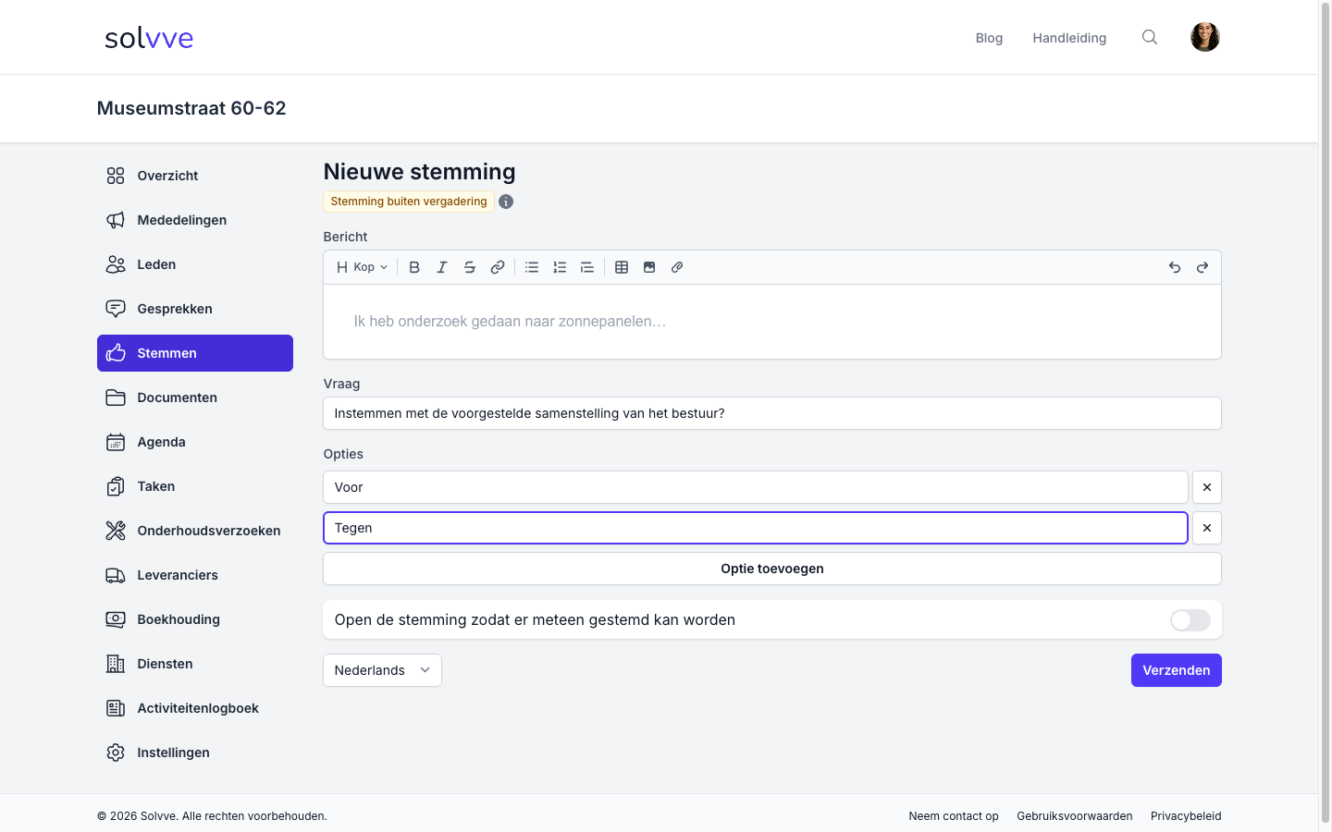Viewport: 1332px width, 832px height.
Task: Create a numbered list in the editor
Action: (560, 267)
